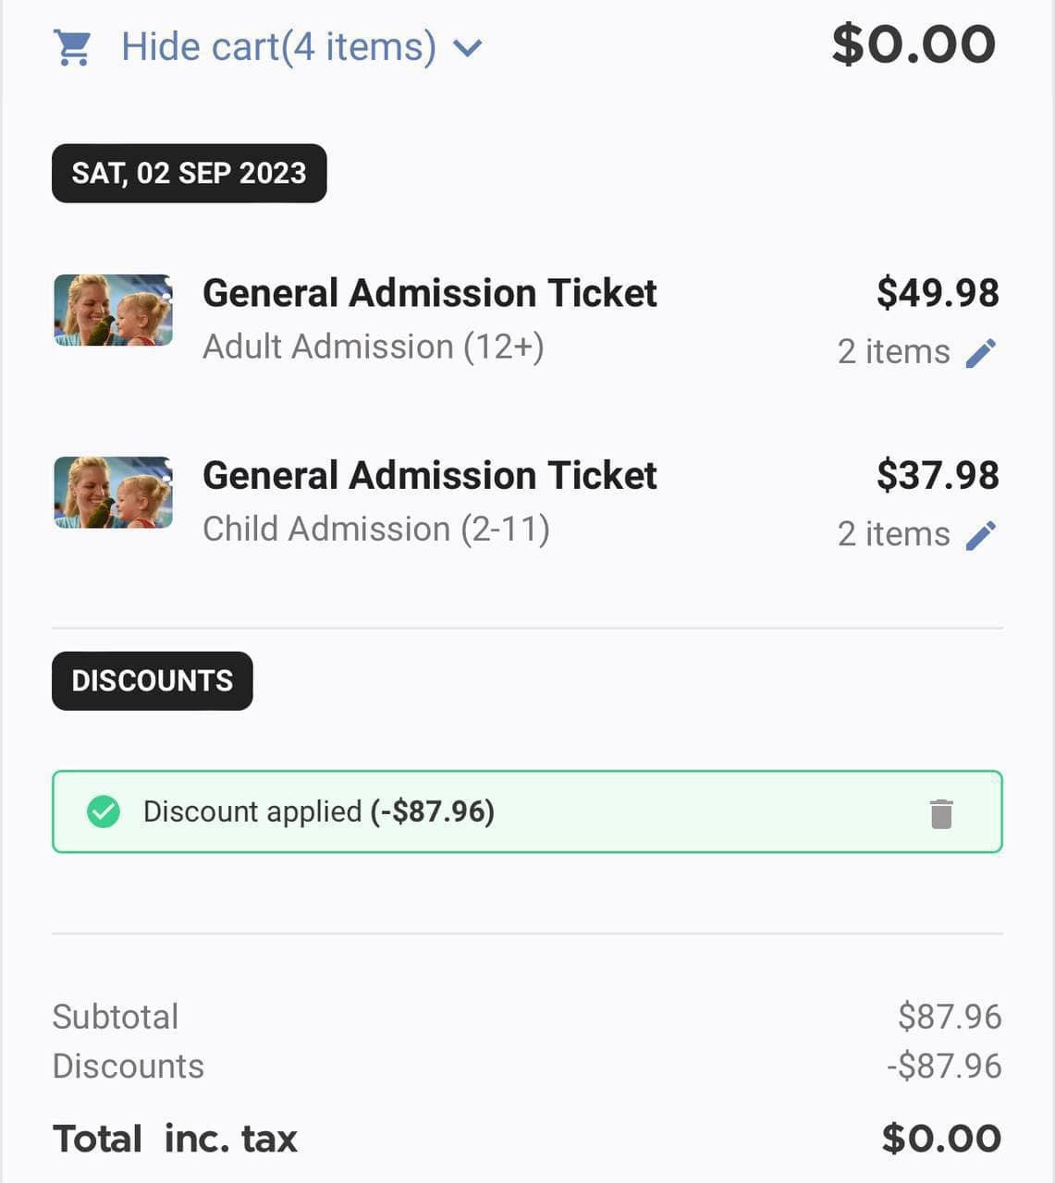The image size is (1055, 1183).
Task: Collapse the cart with the chevron arrow
Action: point(469,47)
